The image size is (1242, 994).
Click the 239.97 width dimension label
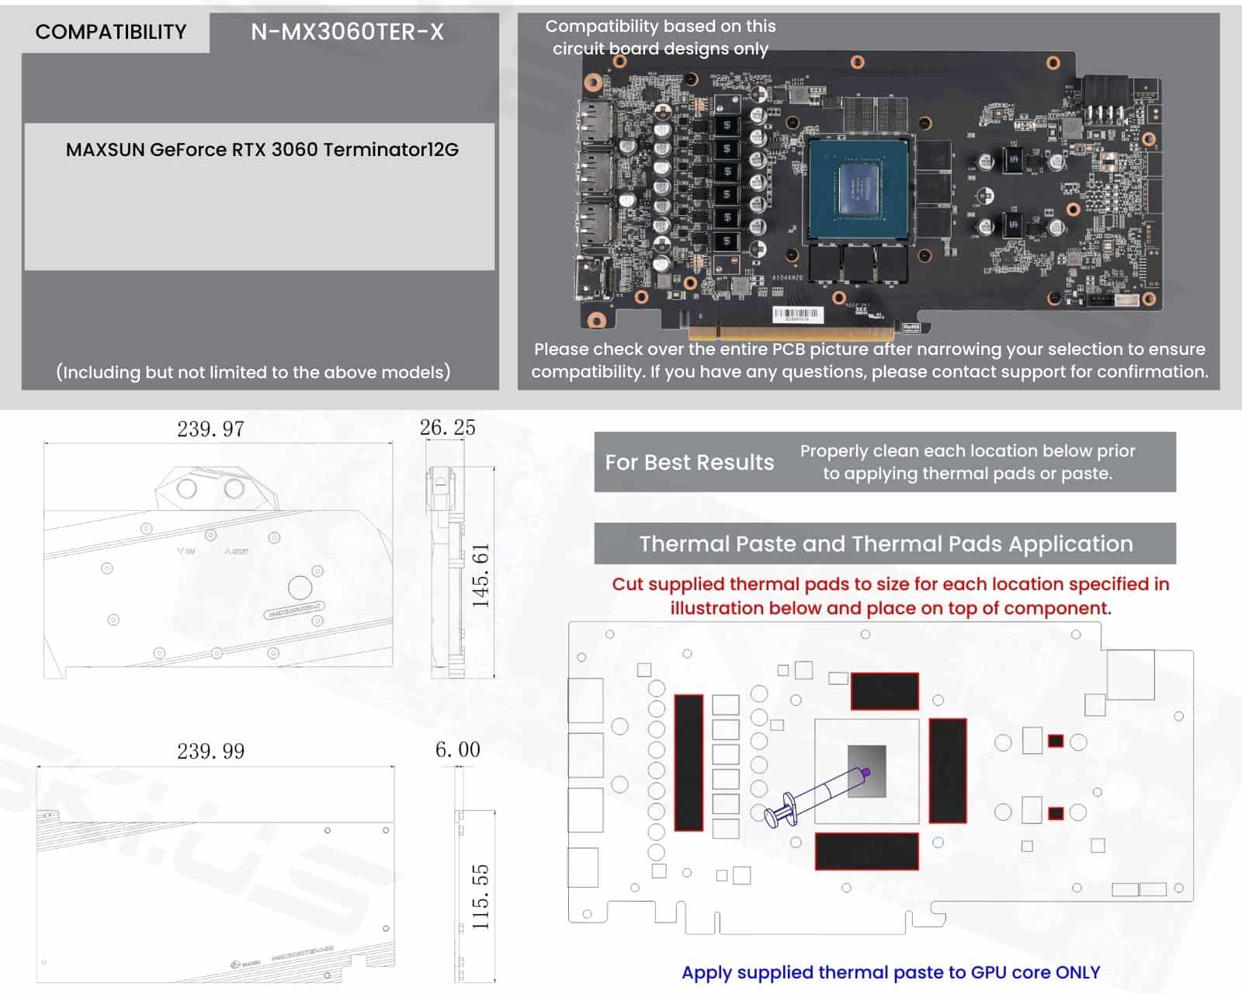tap(210, 429)
